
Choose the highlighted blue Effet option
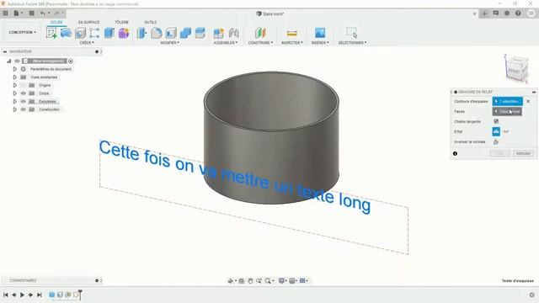(x=496, y=131)
